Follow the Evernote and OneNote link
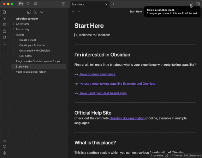The width and height of the screenshot is (202, 158). [x=117, y=83]
